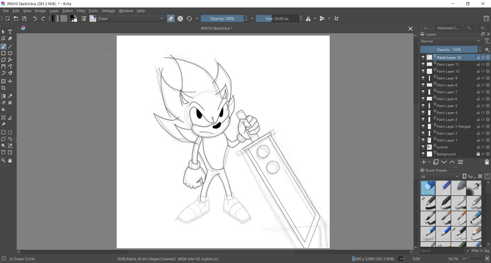Select the Zoom tool
Viewport: 491px width, 263px height.
click(3, 160)
